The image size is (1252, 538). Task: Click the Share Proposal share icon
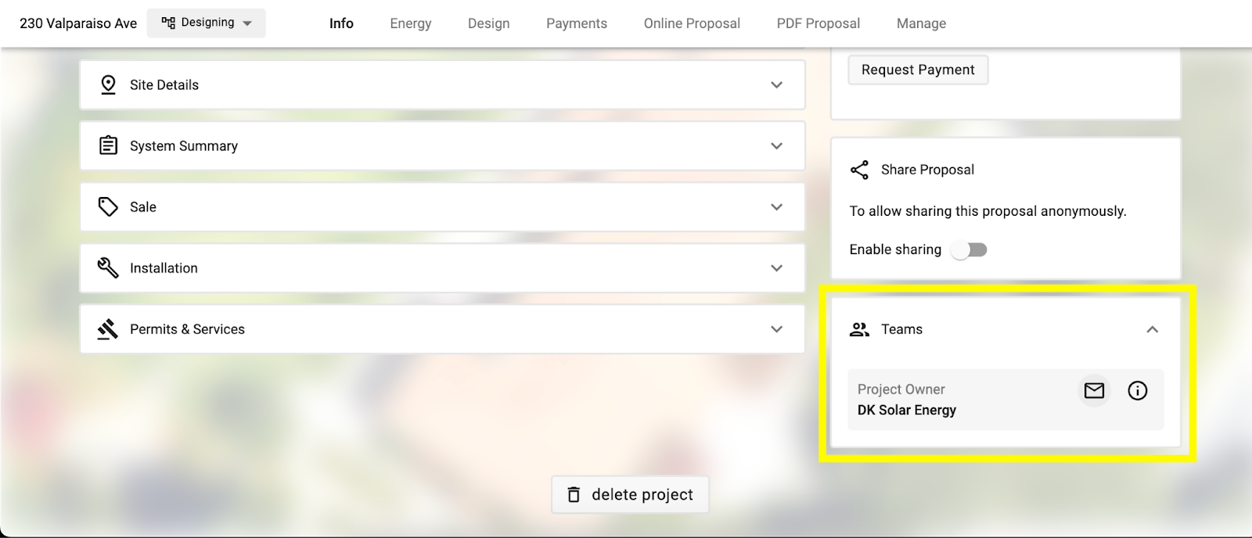859,170
